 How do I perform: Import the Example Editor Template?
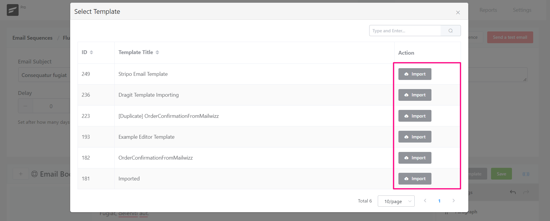click(x=415, y=137)
